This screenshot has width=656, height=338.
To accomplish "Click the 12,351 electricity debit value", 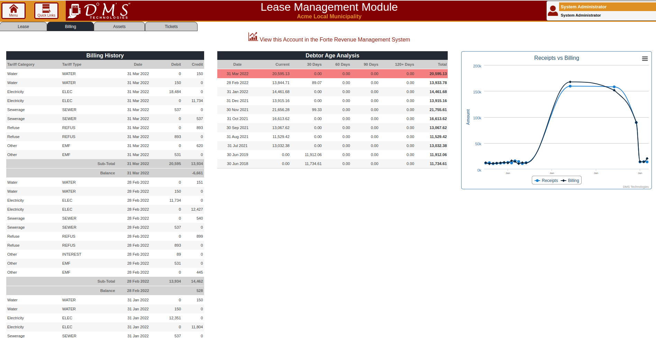I will [x=175, y=318].
